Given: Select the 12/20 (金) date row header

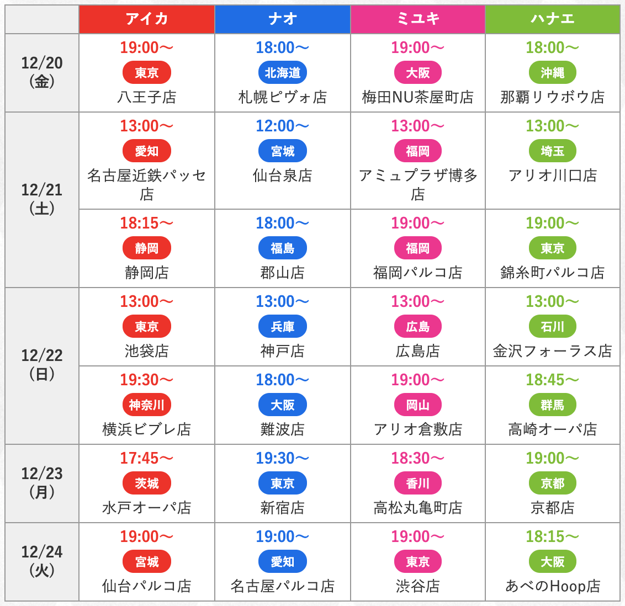Looking at the screenshot, I should 42,72.
